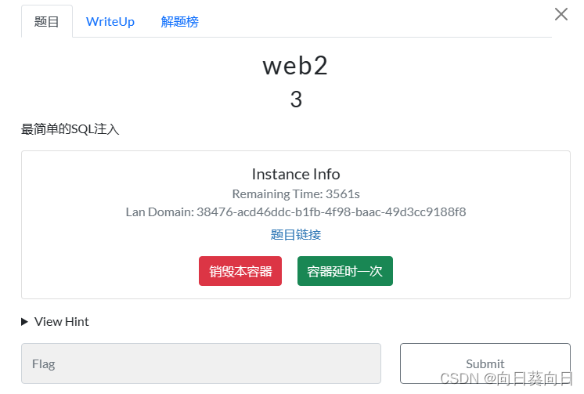Focus the Flag input field
This screenshot has height=394, width=584.
201,363
